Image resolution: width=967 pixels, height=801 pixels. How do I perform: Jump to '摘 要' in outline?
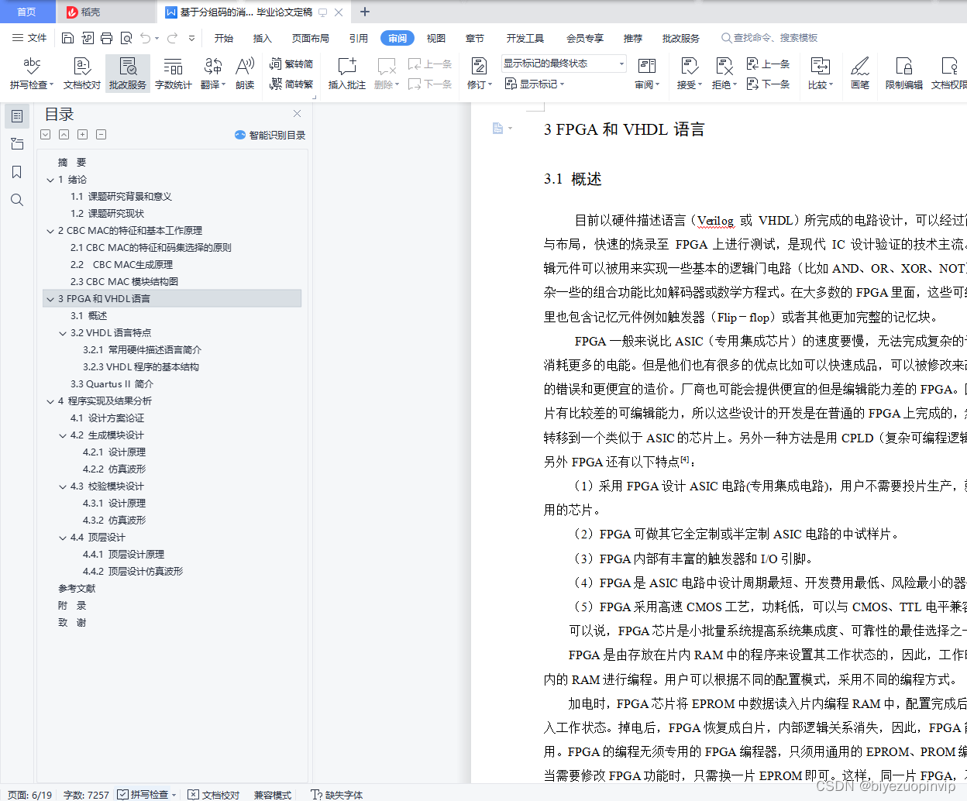pyautogui.click(x=72, y=163)
